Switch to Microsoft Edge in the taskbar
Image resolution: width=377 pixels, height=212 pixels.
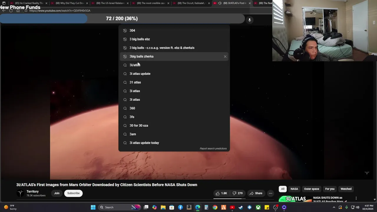(x=198, y=207)
